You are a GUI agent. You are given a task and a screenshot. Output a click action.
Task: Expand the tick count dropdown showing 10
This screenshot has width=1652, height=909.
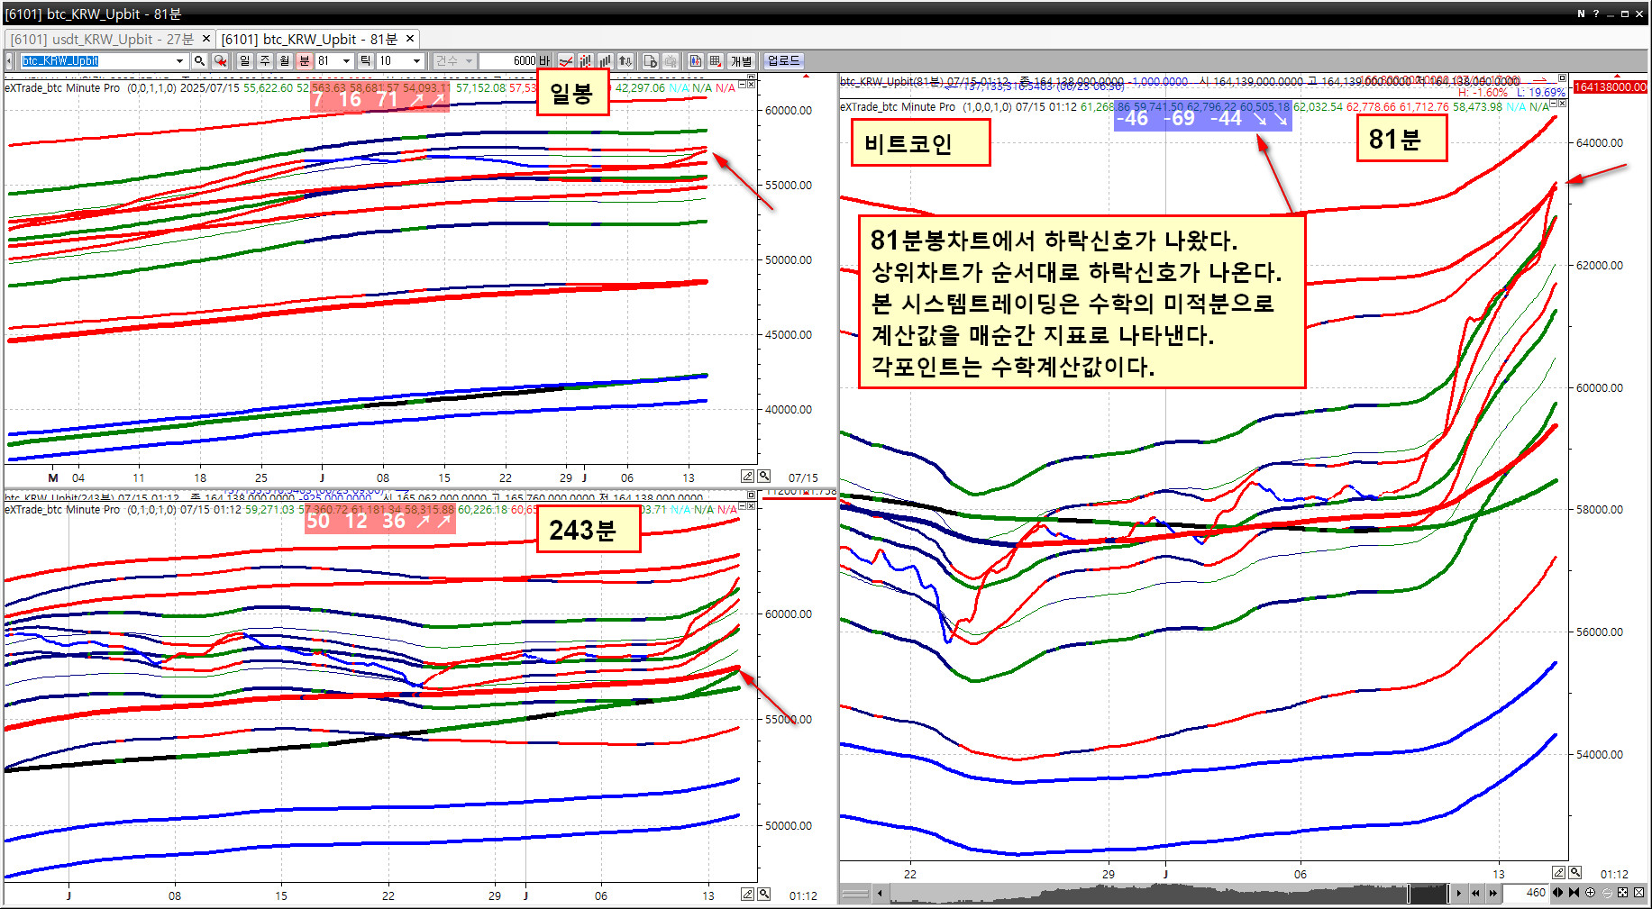click(416, 61)
